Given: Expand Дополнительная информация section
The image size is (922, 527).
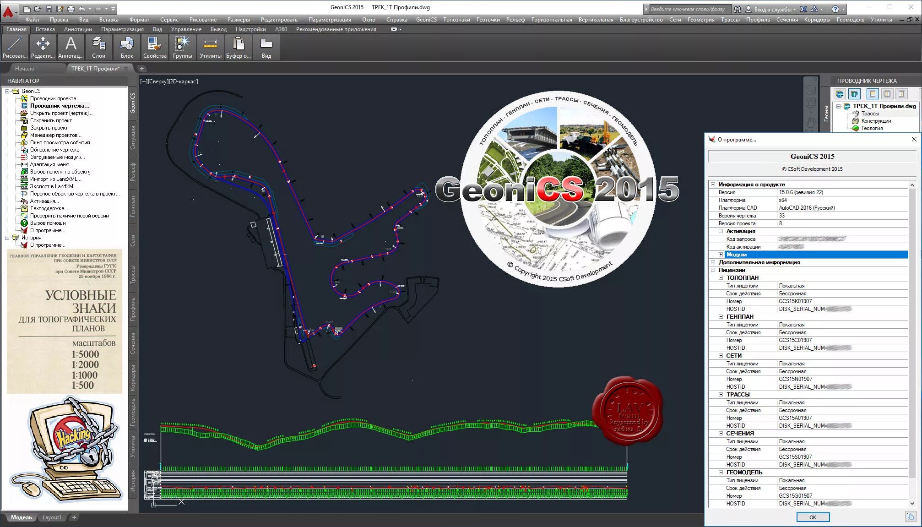Looking at the screenshot, I should click(713, 262).
